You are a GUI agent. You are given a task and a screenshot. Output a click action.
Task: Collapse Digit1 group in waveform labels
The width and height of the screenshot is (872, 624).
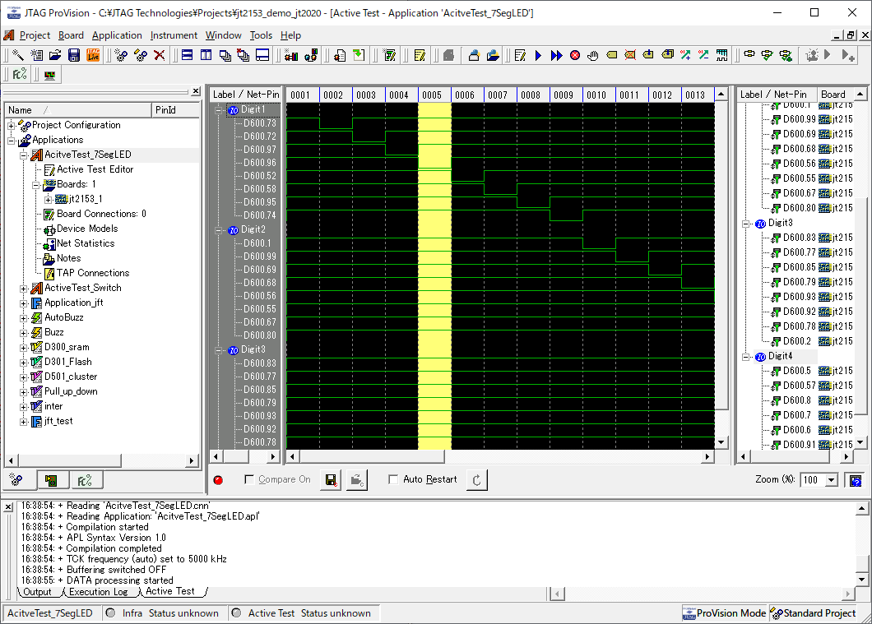pos(219,110)
